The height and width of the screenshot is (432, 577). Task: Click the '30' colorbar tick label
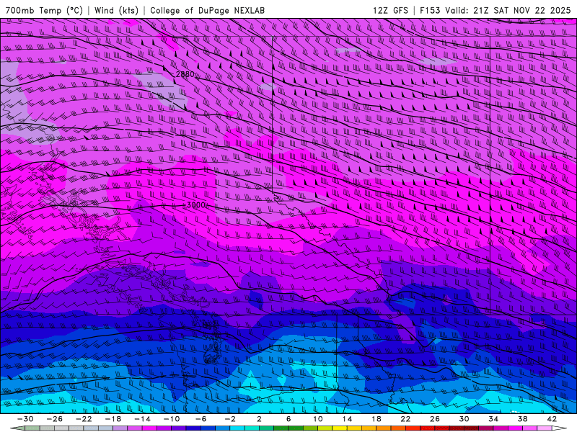coord(464,419)
